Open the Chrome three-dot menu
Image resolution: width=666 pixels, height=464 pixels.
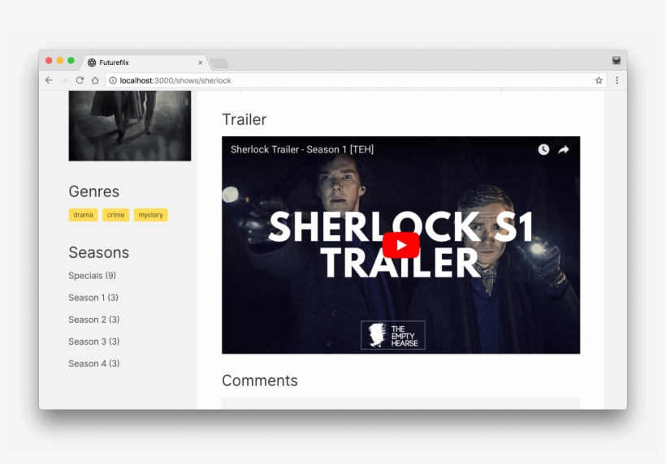click(616, 80)
